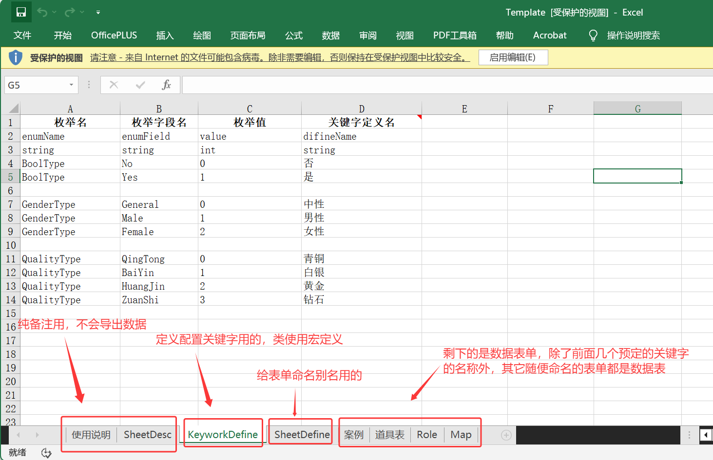
Task: Click the Undo arrow icon
Action: coord(42,12)
